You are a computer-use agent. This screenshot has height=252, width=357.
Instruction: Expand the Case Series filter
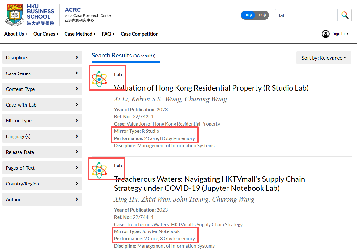tap(42, 73)
